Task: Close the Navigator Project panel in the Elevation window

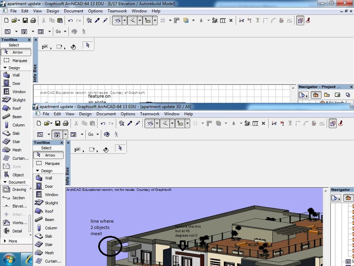Action: [x=351, y=87]
